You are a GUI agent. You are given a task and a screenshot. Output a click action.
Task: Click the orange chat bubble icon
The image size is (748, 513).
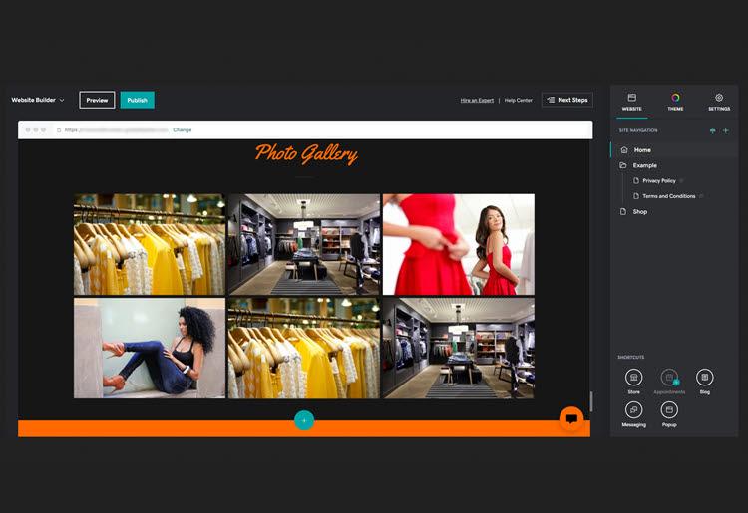(x=570, y=419)
